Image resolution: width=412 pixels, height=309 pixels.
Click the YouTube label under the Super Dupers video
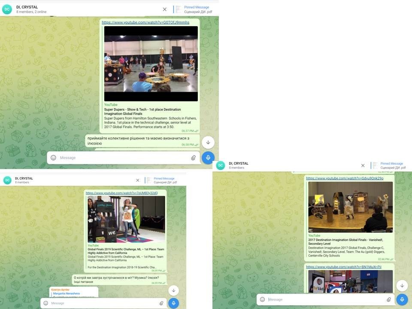click(111, 105)
